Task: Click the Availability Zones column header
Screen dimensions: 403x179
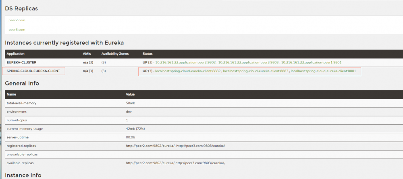Action: coord(115,54)
